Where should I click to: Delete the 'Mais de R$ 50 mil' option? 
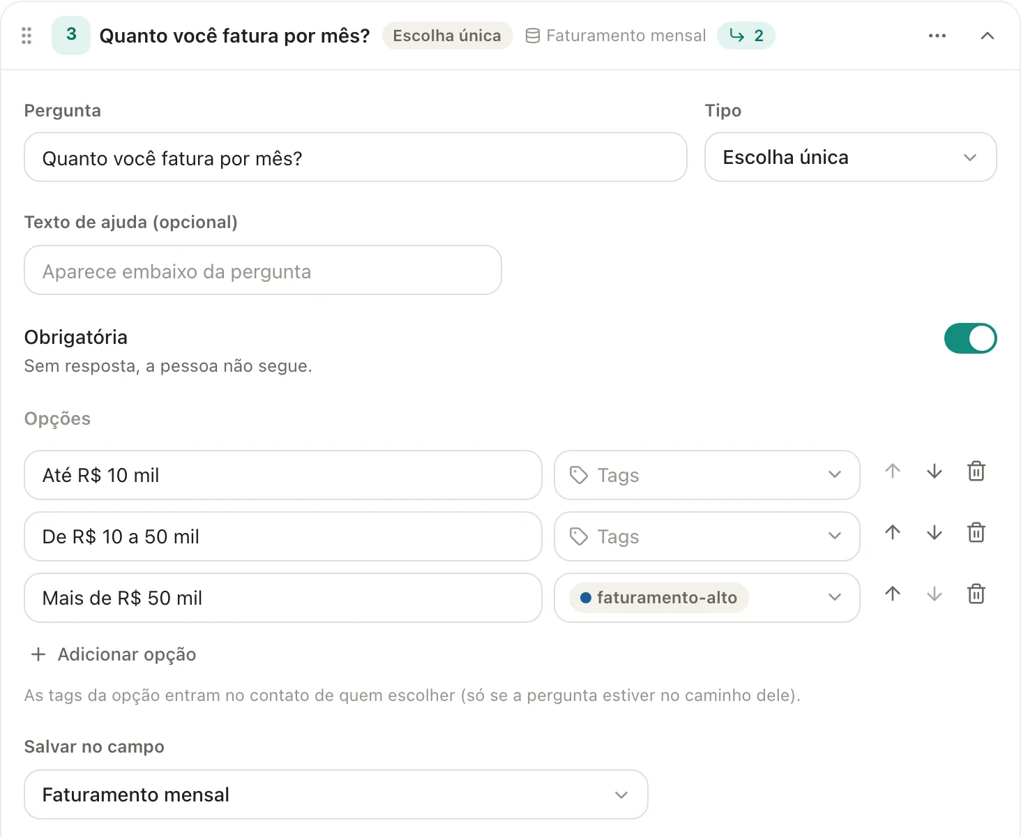pyautogui.click(x=976, y=594)
